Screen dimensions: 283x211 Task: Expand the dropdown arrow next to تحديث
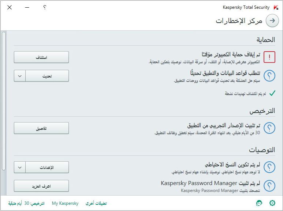(x=20, y=76)
